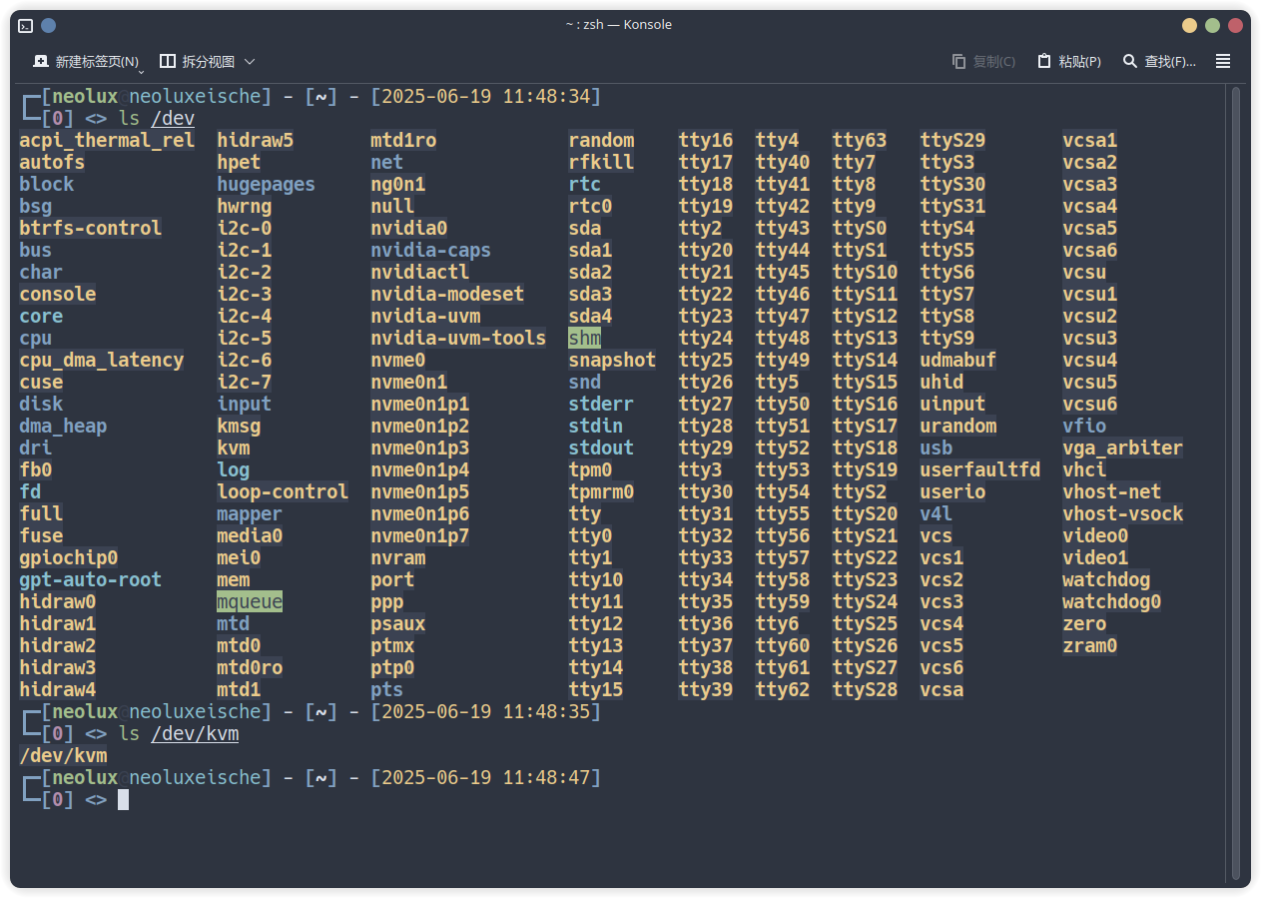
Task: Click the nvidia-caps entry
Action: pos(431,250)
